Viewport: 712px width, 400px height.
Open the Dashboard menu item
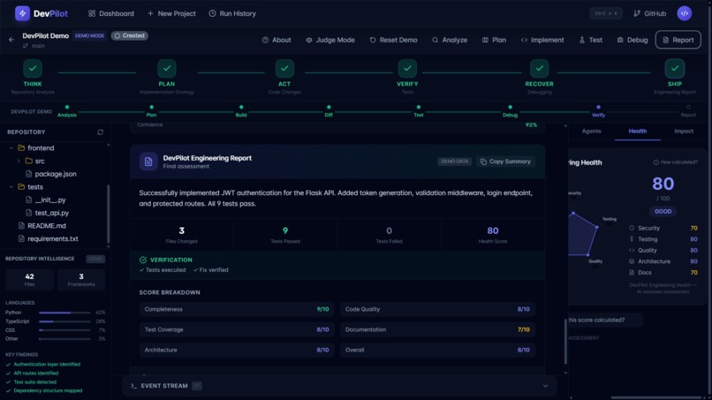[x=111, y=13]
